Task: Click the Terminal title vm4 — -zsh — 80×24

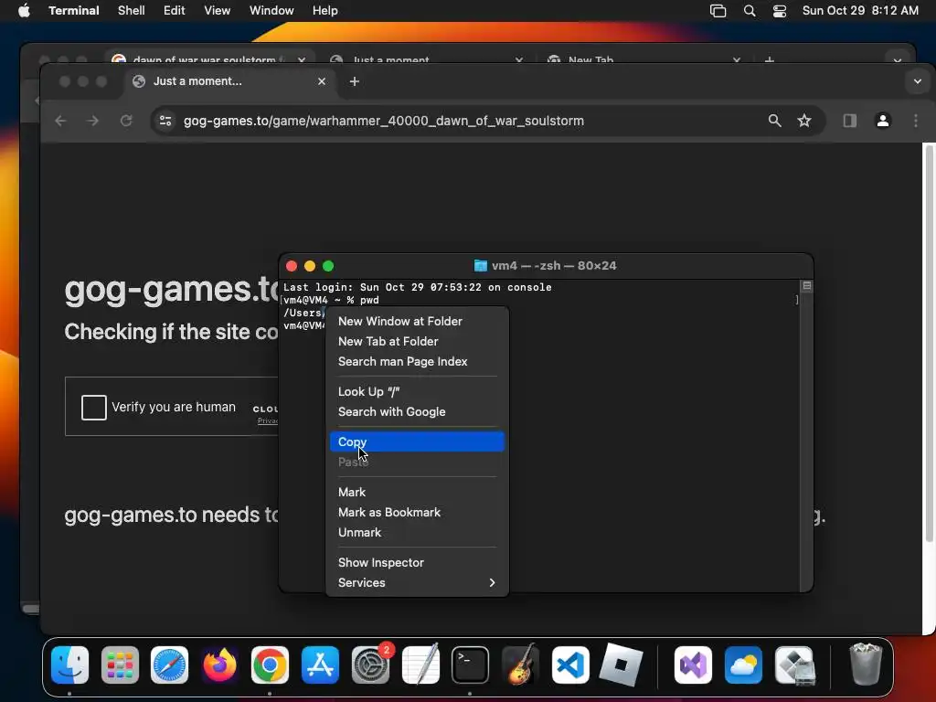Action: (553, 266)
